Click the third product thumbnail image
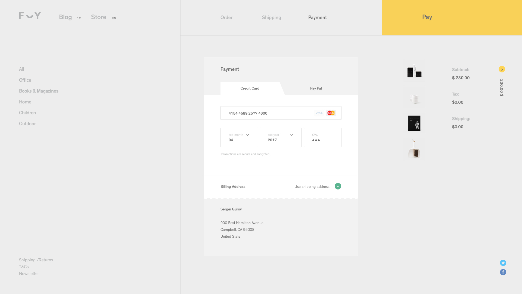Screen dimensions: 522x294 414,123
